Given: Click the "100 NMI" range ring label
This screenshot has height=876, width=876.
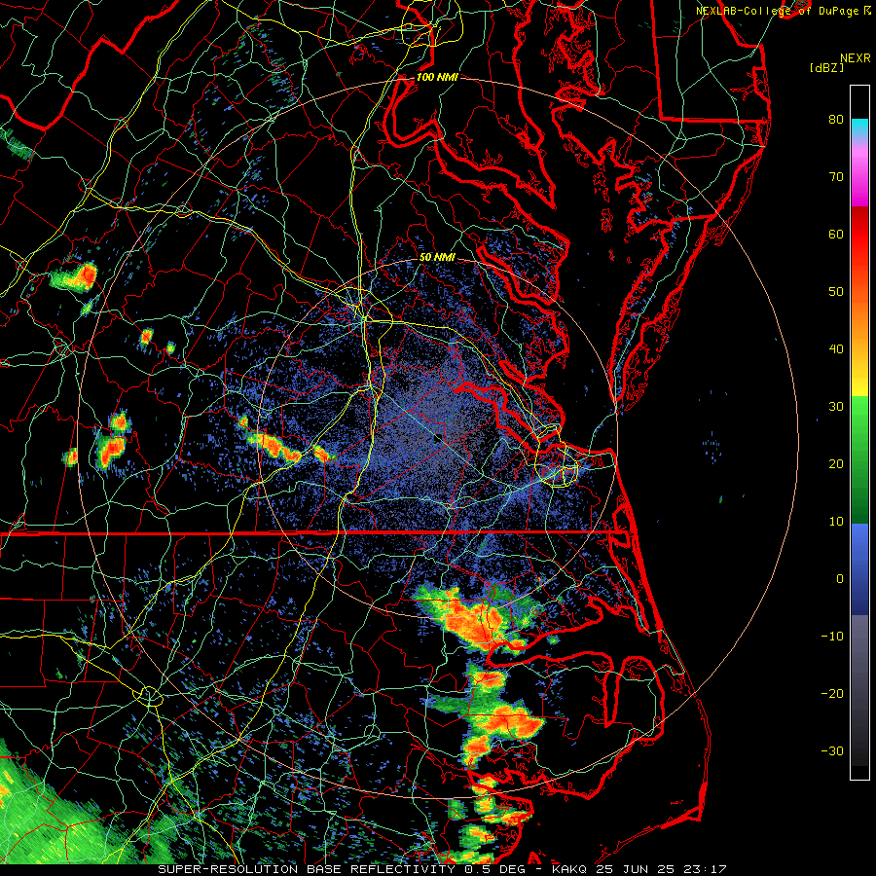Looking at the screenshot, I should (x=437, y=77).
